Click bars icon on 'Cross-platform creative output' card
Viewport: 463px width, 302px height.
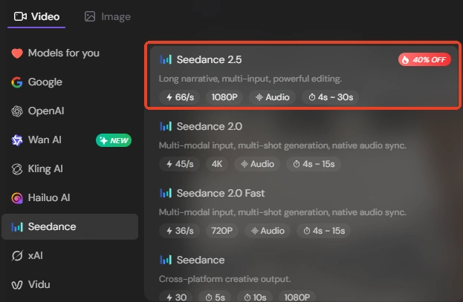pos(166,260)
